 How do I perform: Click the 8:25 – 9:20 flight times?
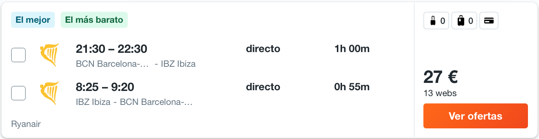105,87
